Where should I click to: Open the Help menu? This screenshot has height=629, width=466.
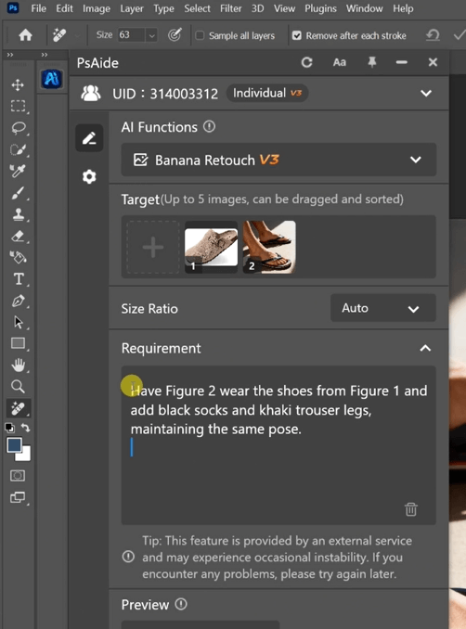[403, 8]
